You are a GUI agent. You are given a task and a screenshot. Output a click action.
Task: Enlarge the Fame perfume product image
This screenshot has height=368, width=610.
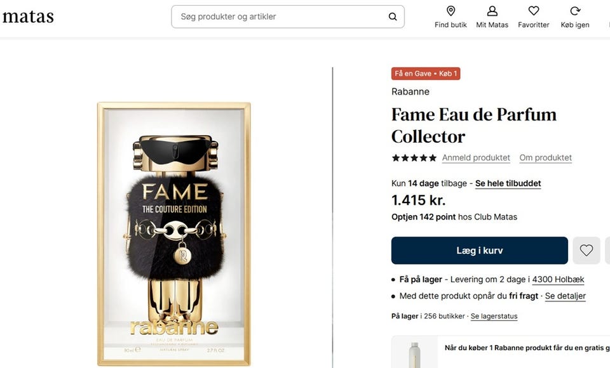pyautogui.click(x=174, y=233)
